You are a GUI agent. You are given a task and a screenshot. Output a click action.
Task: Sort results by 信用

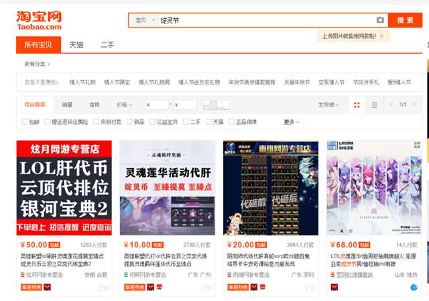(95, 105)
